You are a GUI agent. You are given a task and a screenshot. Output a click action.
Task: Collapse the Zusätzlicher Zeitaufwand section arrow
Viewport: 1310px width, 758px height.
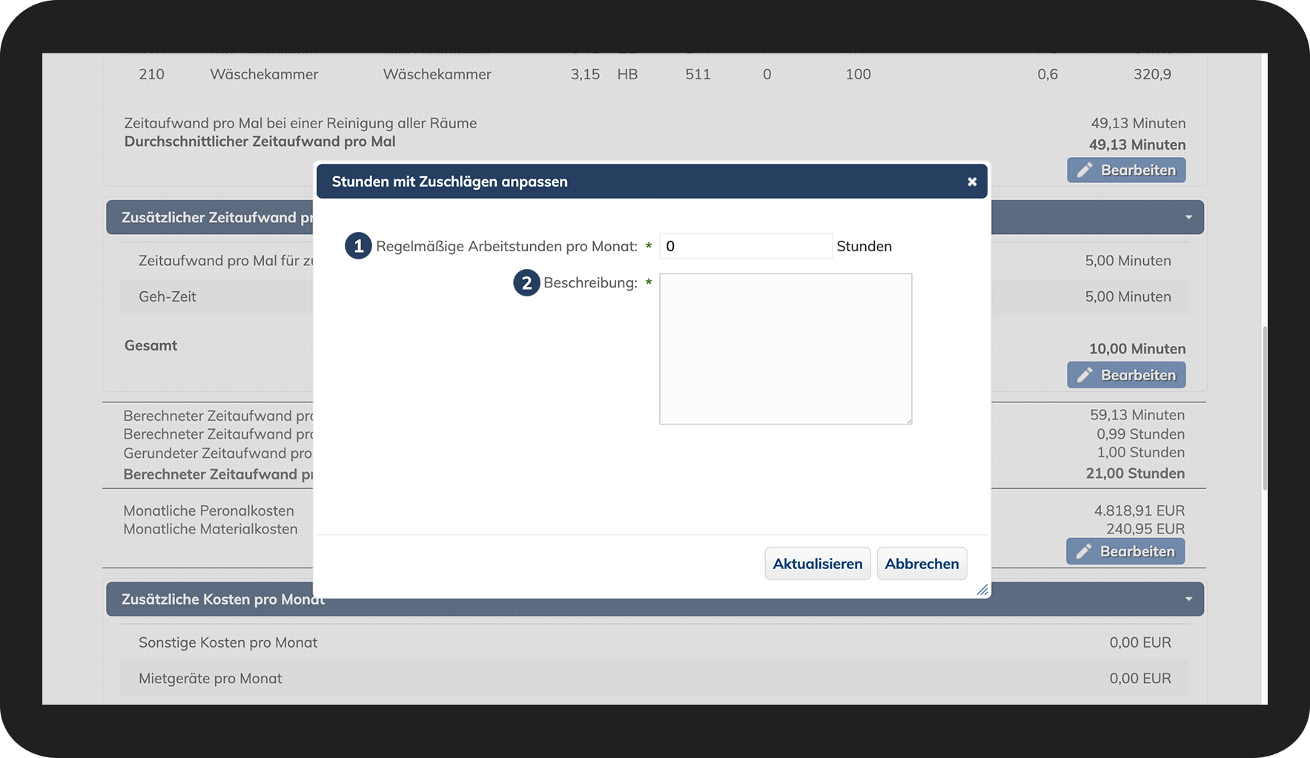(1188, 217)
